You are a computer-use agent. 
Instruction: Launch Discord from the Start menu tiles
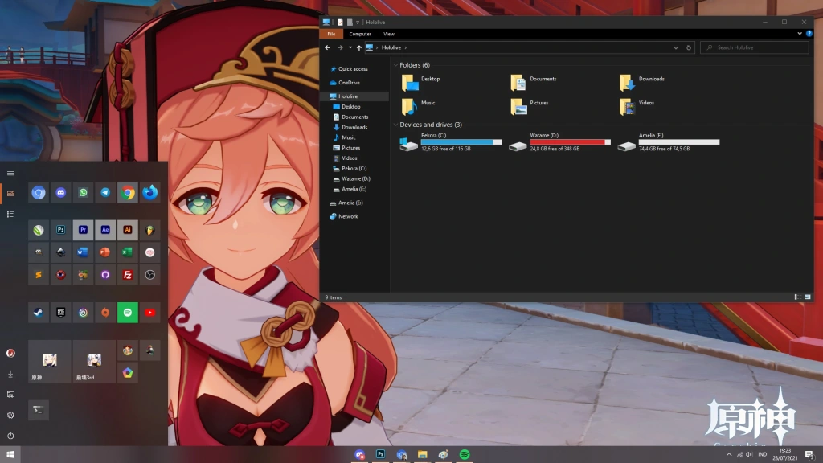(61, 193)
